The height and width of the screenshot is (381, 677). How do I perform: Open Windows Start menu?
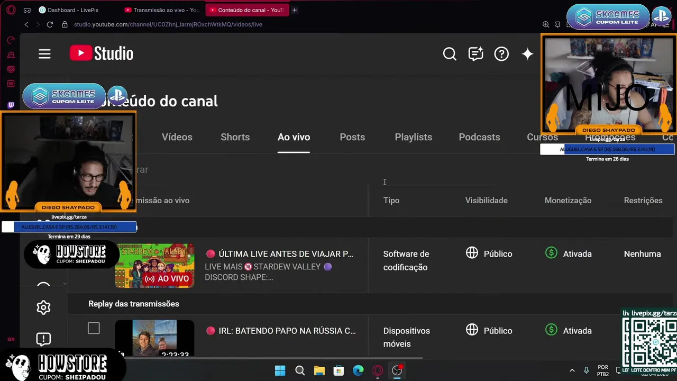point(280,370)
